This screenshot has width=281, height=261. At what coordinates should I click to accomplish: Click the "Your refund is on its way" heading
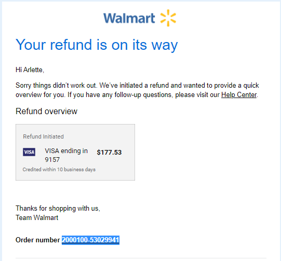coord(97,45)
